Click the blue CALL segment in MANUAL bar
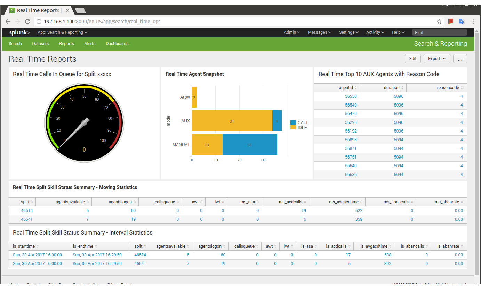The height and width of the screenshot is (289, 481). 250,145
